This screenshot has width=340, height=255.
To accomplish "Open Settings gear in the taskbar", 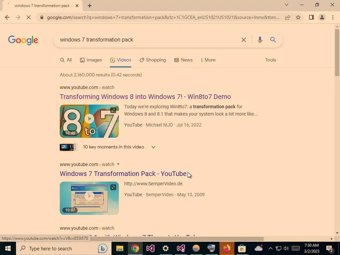I will click(x=165, y=248).
